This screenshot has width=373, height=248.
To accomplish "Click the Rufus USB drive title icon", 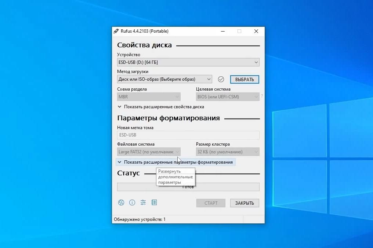I will (x=116, y=31).
